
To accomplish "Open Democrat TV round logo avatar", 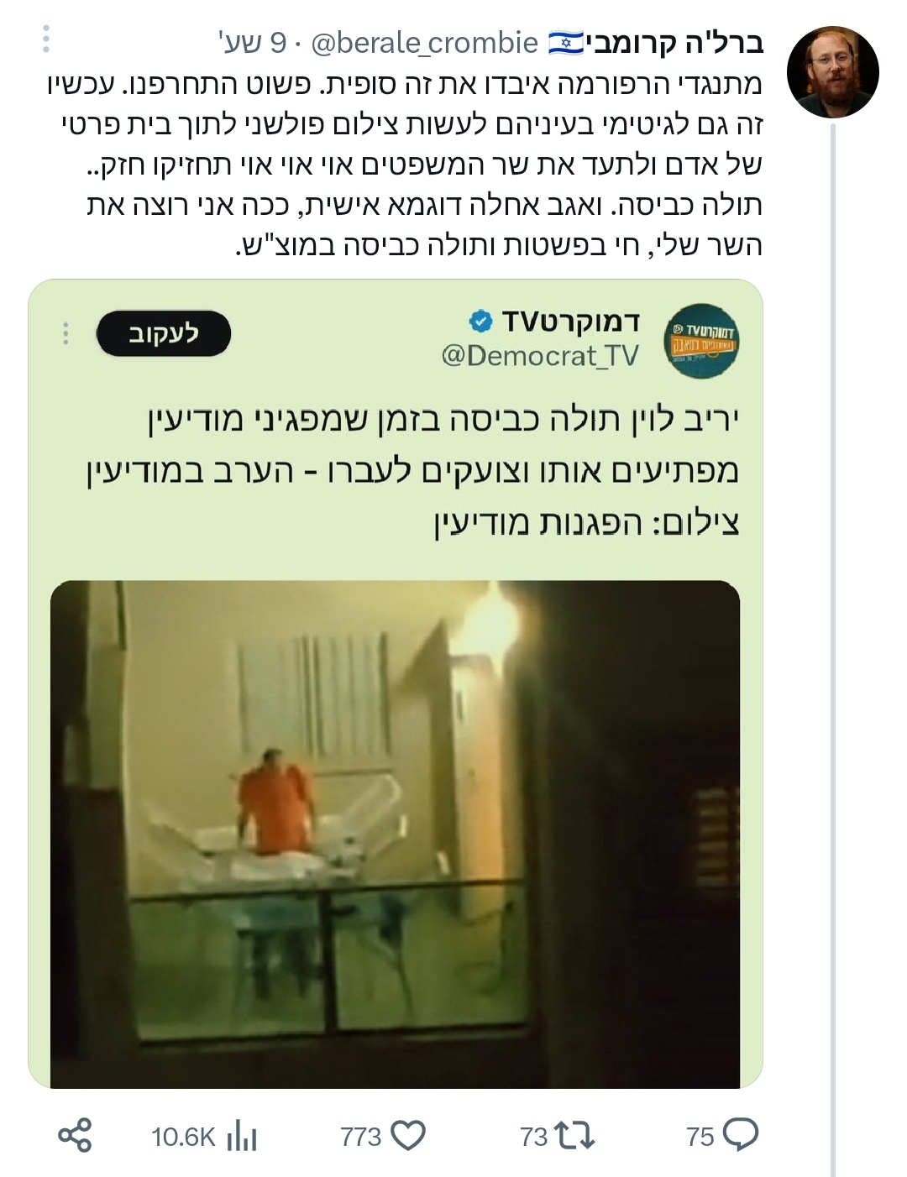I will [701, 342].
